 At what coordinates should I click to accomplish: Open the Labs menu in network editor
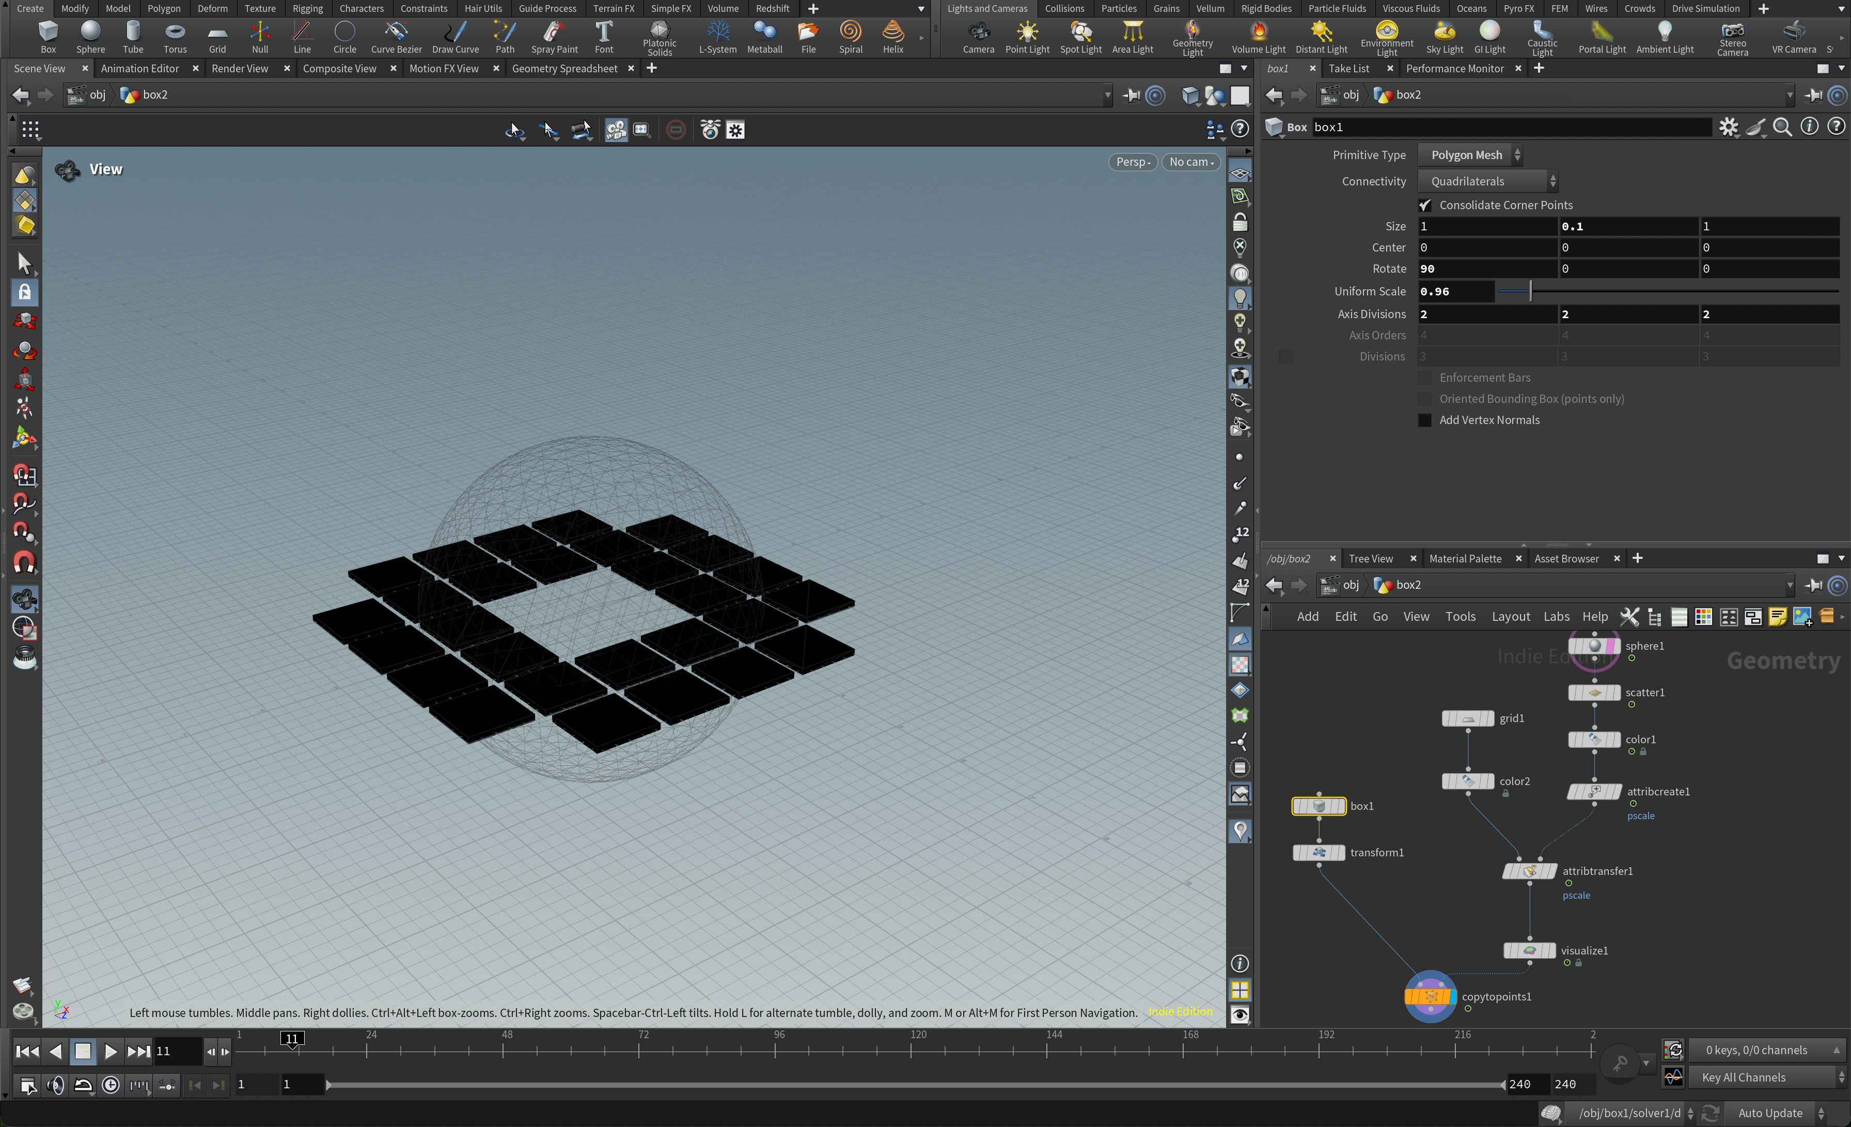[1556, 616]
